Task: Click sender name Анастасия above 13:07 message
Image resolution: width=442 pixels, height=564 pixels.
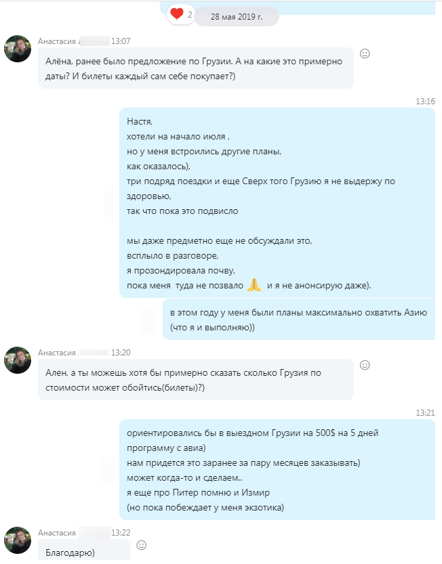Action: click(57, 41)
